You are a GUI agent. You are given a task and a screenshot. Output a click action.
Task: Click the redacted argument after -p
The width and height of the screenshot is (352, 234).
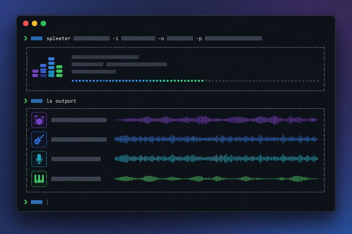coord(233,38)
